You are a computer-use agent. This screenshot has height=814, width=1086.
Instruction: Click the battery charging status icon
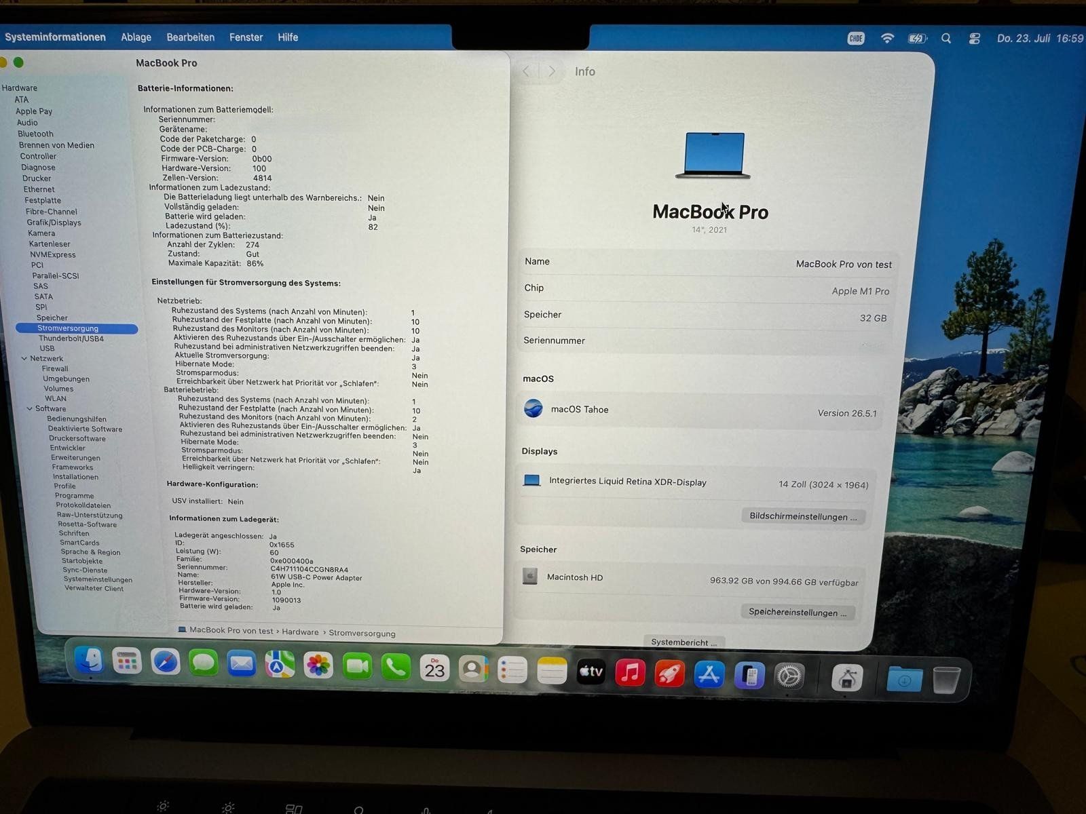point(918,39)
